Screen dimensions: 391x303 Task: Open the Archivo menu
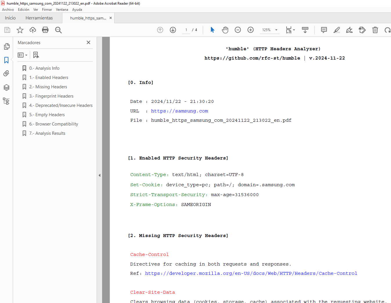click(x=8, y=10)
